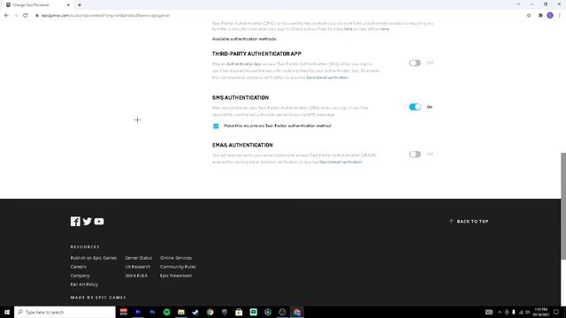
Task: Enable Email Authentication toggle
Action: click(415, 155)
